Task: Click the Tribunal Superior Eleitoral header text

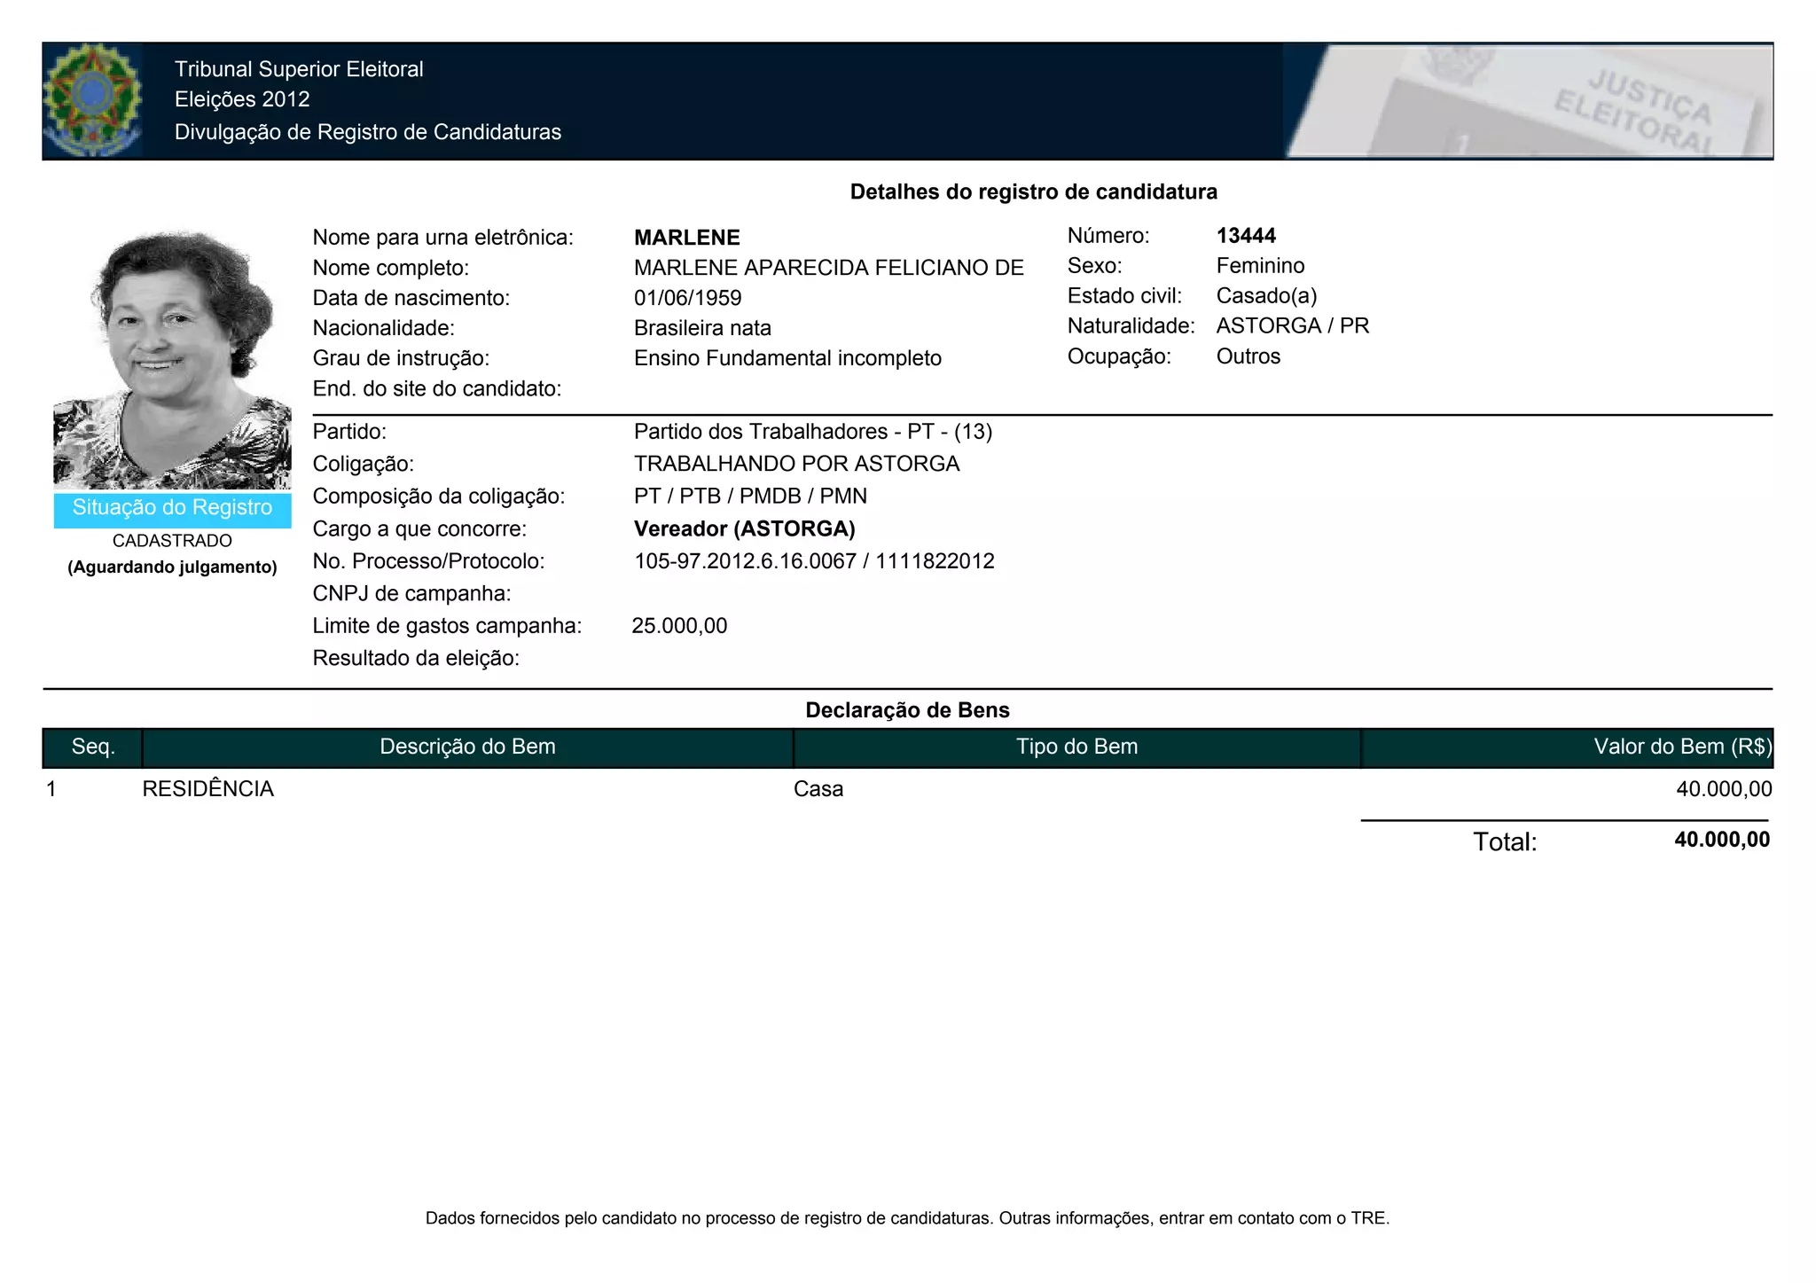Action: 299,69
